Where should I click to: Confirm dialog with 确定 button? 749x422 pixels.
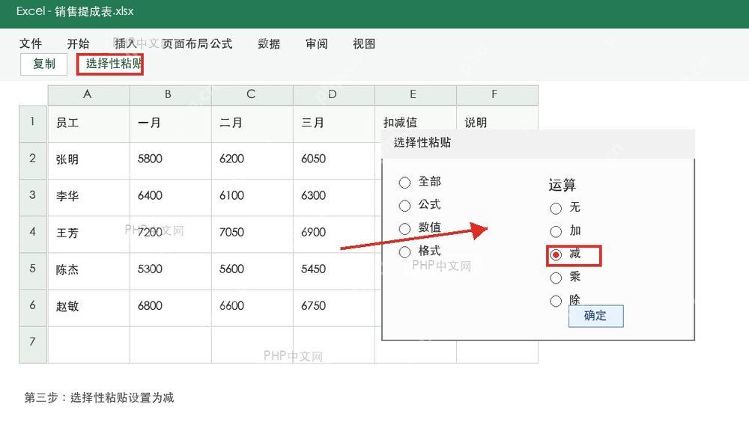(x=595, y=316)
